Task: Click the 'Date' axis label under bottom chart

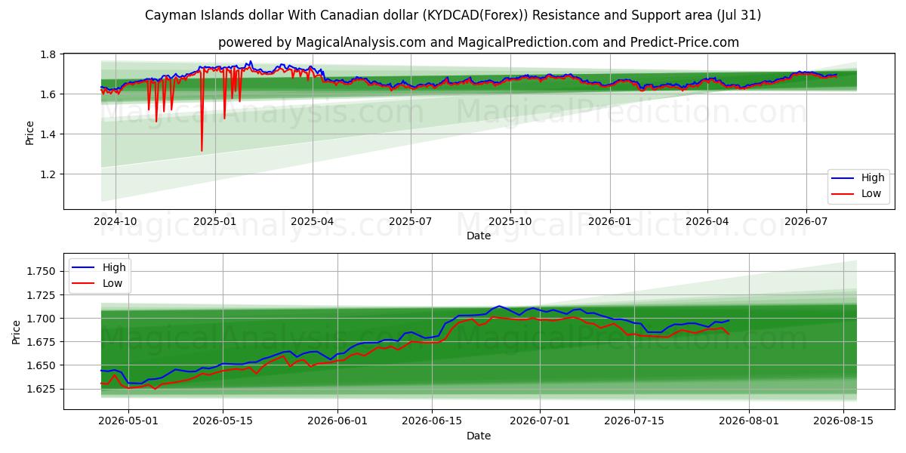Action: click(x=479, y=436)
